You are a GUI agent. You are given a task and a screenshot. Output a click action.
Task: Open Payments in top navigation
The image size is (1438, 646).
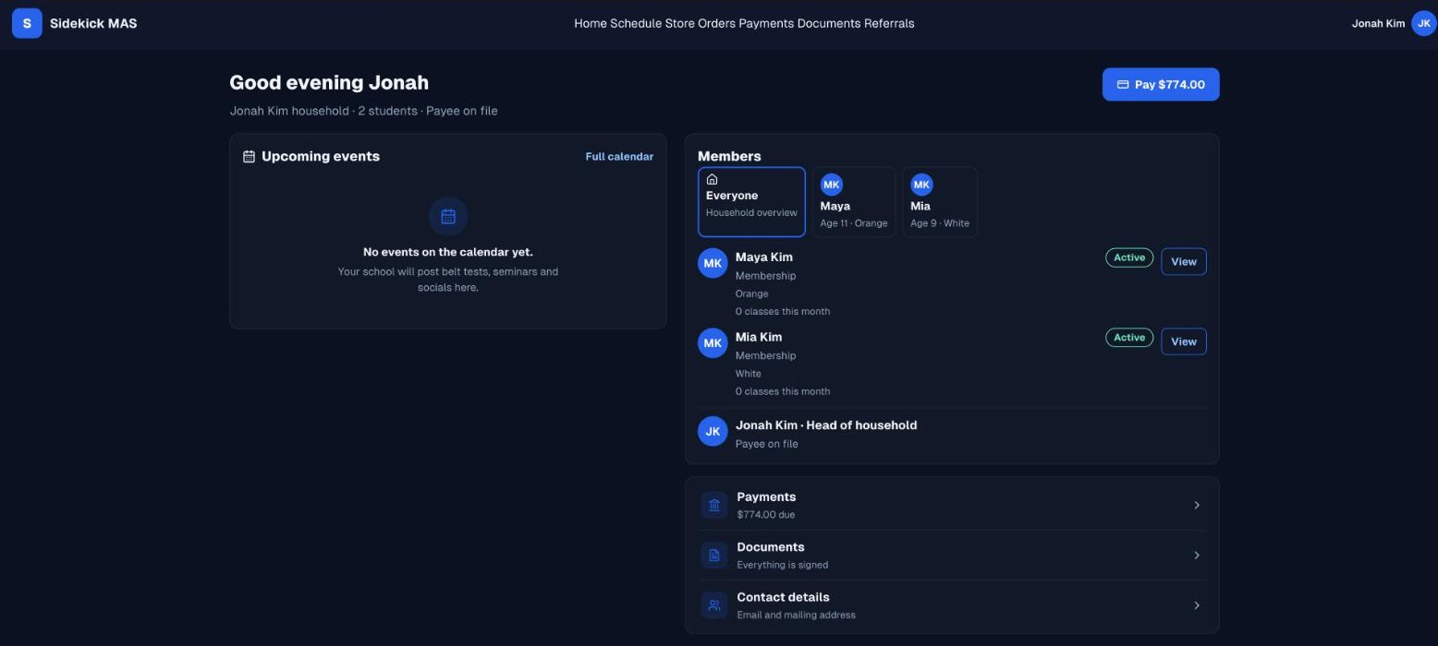pyautogui.click(x=766, y=24)
